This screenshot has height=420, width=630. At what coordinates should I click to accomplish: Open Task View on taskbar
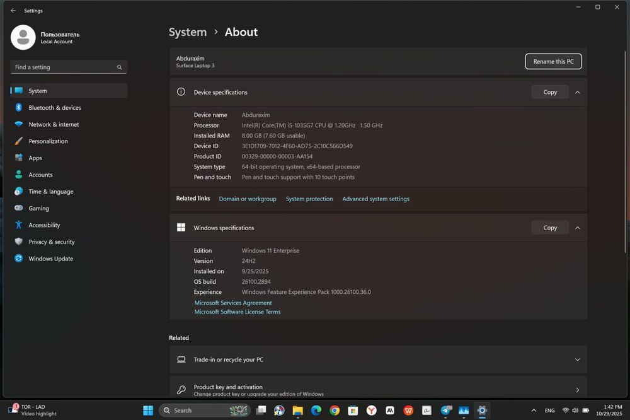click(x=261, y=411)
